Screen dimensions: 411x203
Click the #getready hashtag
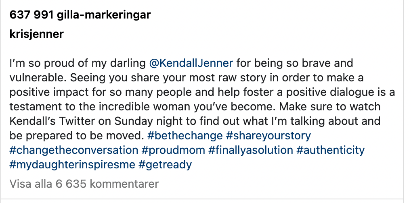165,165
